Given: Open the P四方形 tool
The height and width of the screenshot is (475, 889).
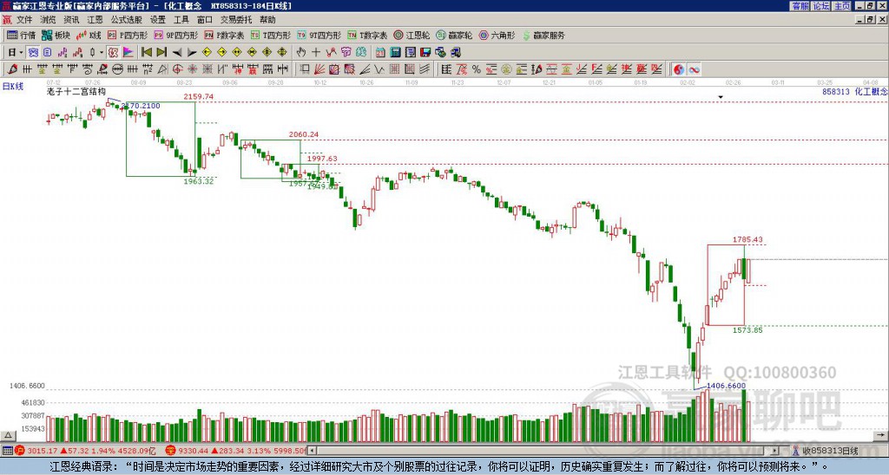Looking at the screenshot, I should click(x=128, y=35).
